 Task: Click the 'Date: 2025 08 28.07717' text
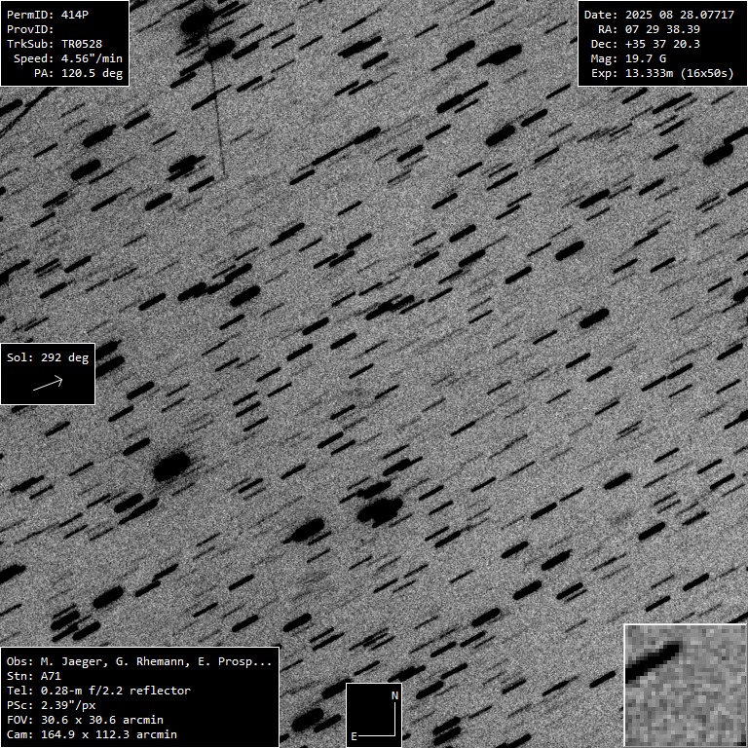click(659, 15)
